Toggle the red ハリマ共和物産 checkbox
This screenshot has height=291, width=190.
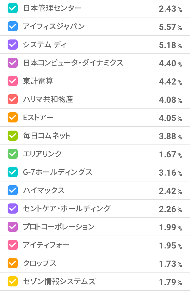(x=13, y=99)
